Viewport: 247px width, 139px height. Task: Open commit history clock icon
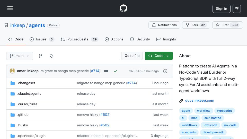[x=165, y=71]
